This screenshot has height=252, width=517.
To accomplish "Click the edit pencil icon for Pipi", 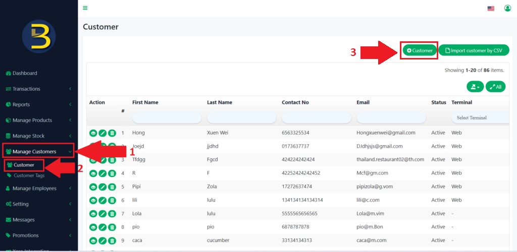I will pos(102,187).
